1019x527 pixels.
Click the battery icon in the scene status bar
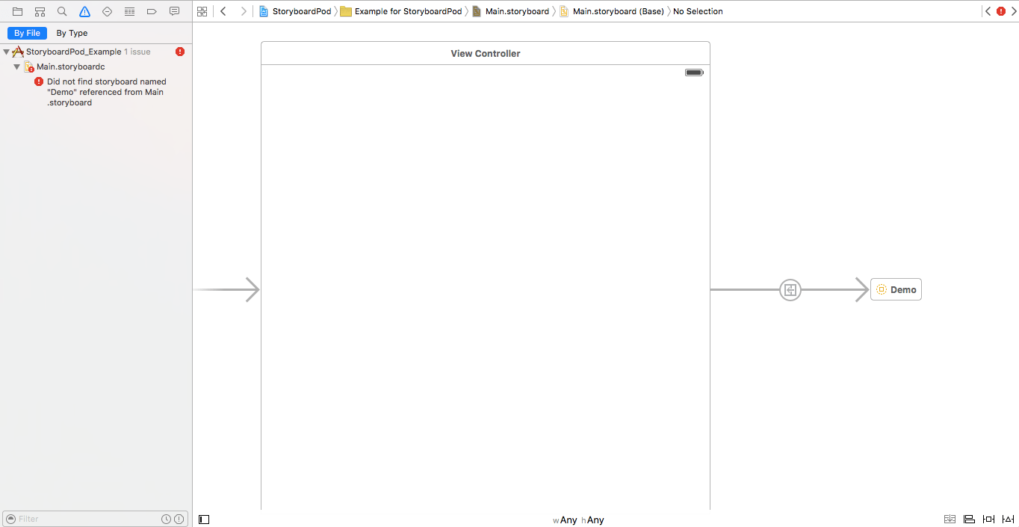[x=694, y=73]
